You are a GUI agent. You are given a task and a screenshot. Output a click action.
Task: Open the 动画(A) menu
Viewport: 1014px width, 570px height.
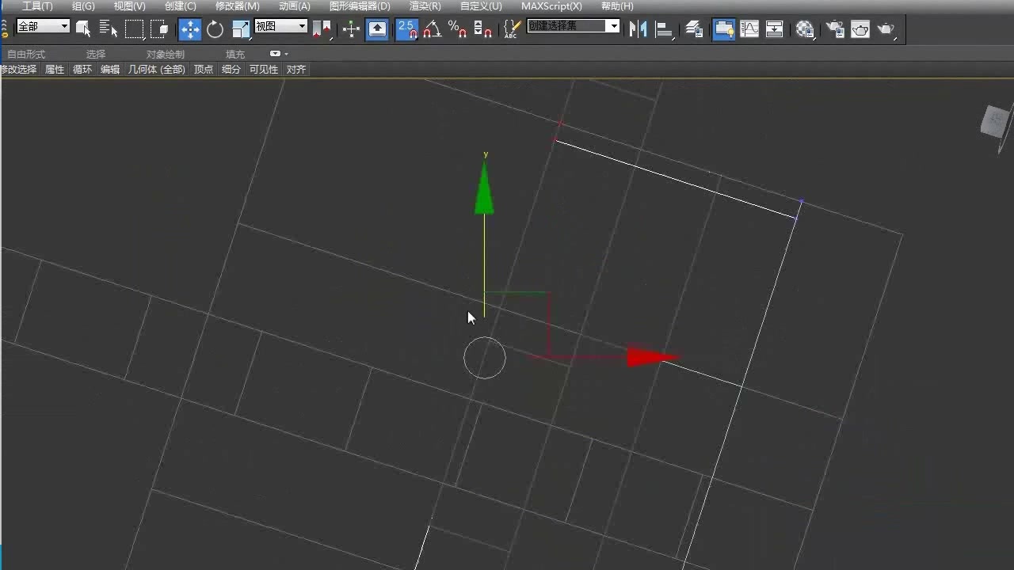coord(294,6)
